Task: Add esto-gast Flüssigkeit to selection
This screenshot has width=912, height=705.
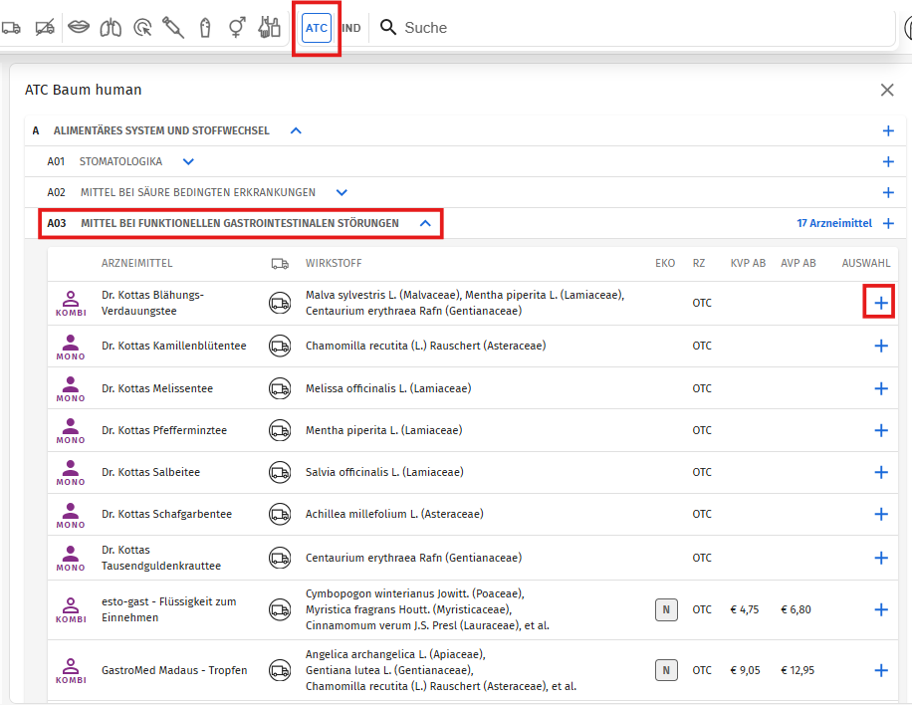Action: 881,609
